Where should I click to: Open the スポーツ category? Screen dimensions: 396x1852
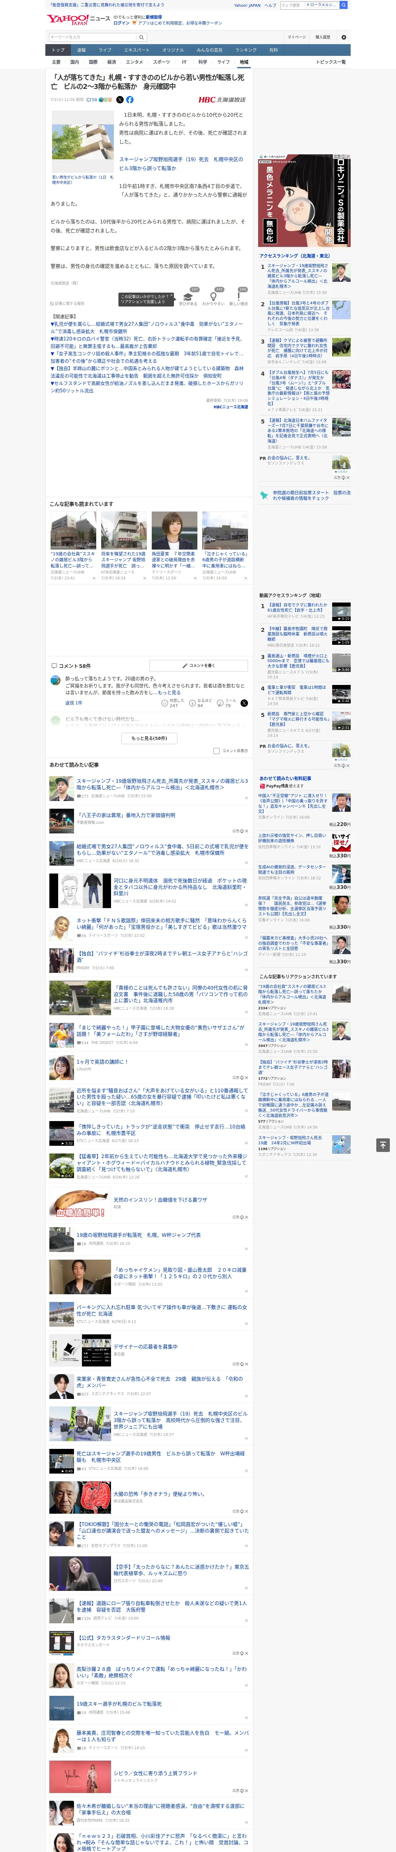tap(162, 62)
